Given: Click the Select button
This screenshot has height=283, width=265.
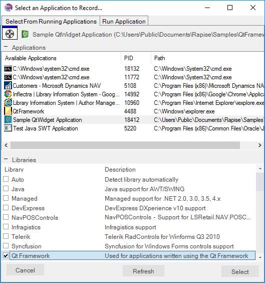Looking at the screenshot, I should pyautogui.click(x=240, y=271).
